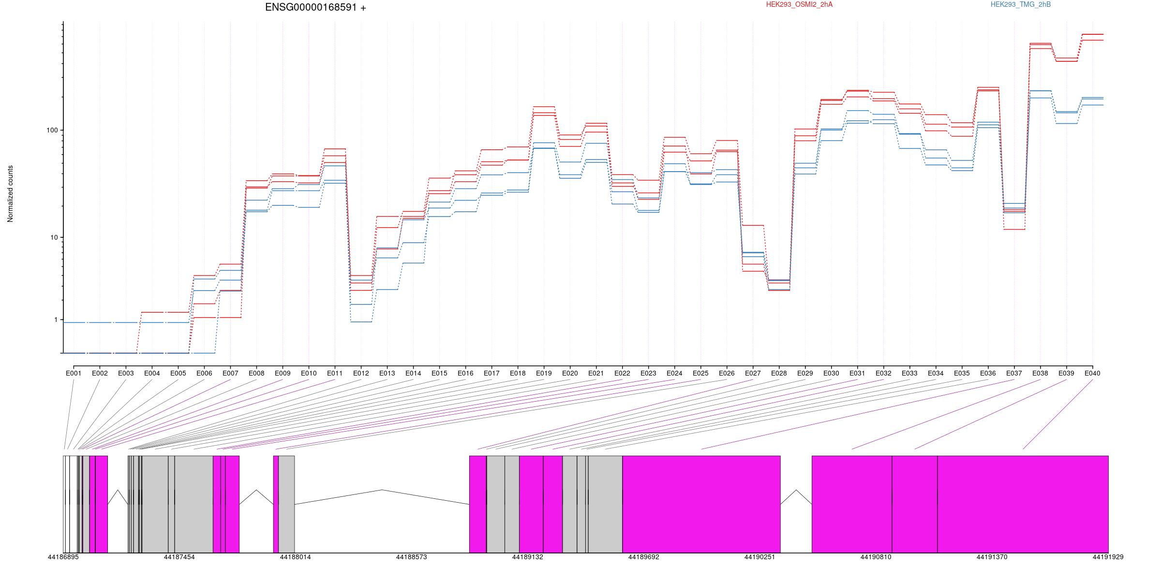The image size is (1161, 580).
Task: Select exon bin label E012
Action: 361,373
